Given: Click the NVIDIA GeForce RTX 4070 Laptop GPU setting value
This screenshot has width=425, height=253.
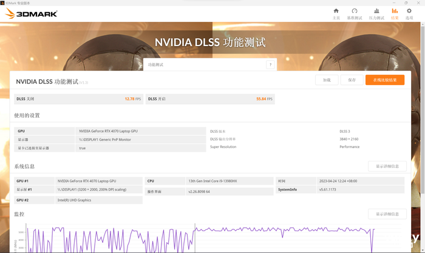Looking at the screenshot, I should click(x=141, y=131).
